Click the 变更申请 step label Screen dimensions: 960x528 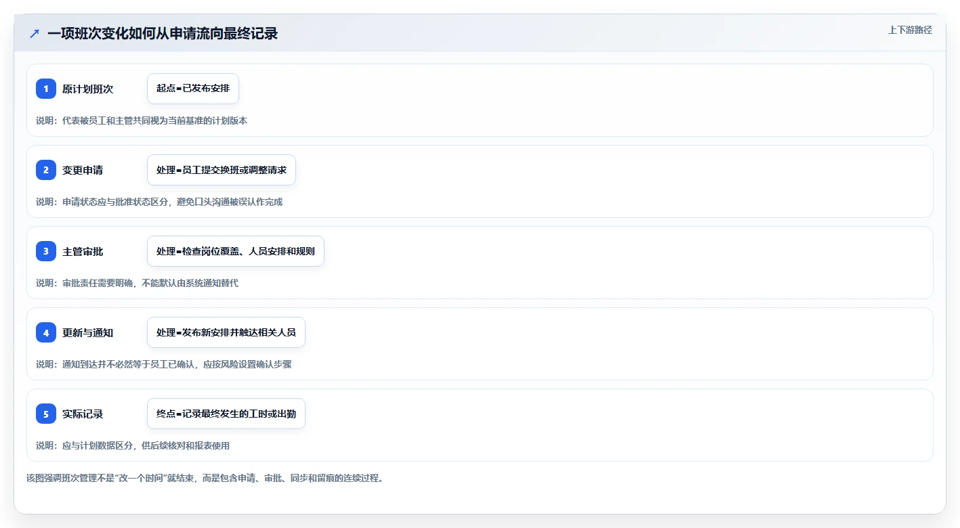coord(83,170)
